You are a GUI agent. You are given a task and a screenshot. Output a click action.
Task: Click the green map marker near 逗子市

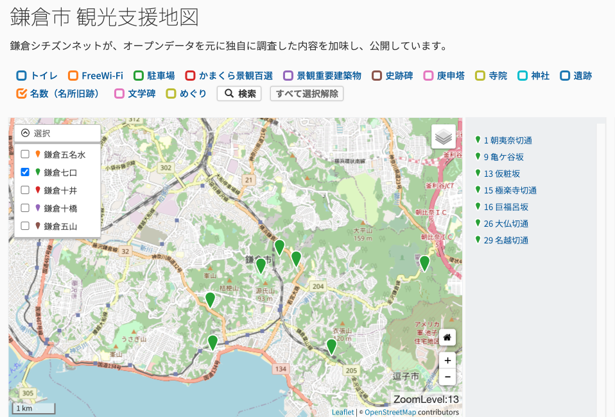point(331,347)
